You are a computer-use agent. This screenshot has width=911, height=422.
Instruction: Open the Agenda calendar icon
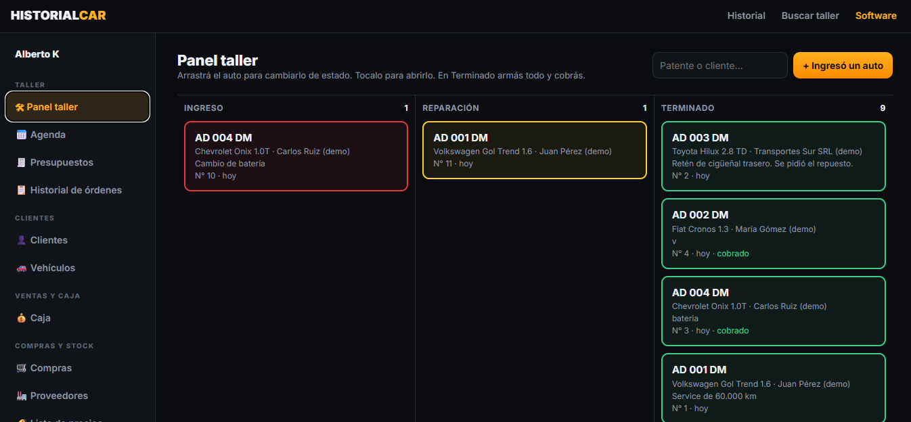(21, 135)
